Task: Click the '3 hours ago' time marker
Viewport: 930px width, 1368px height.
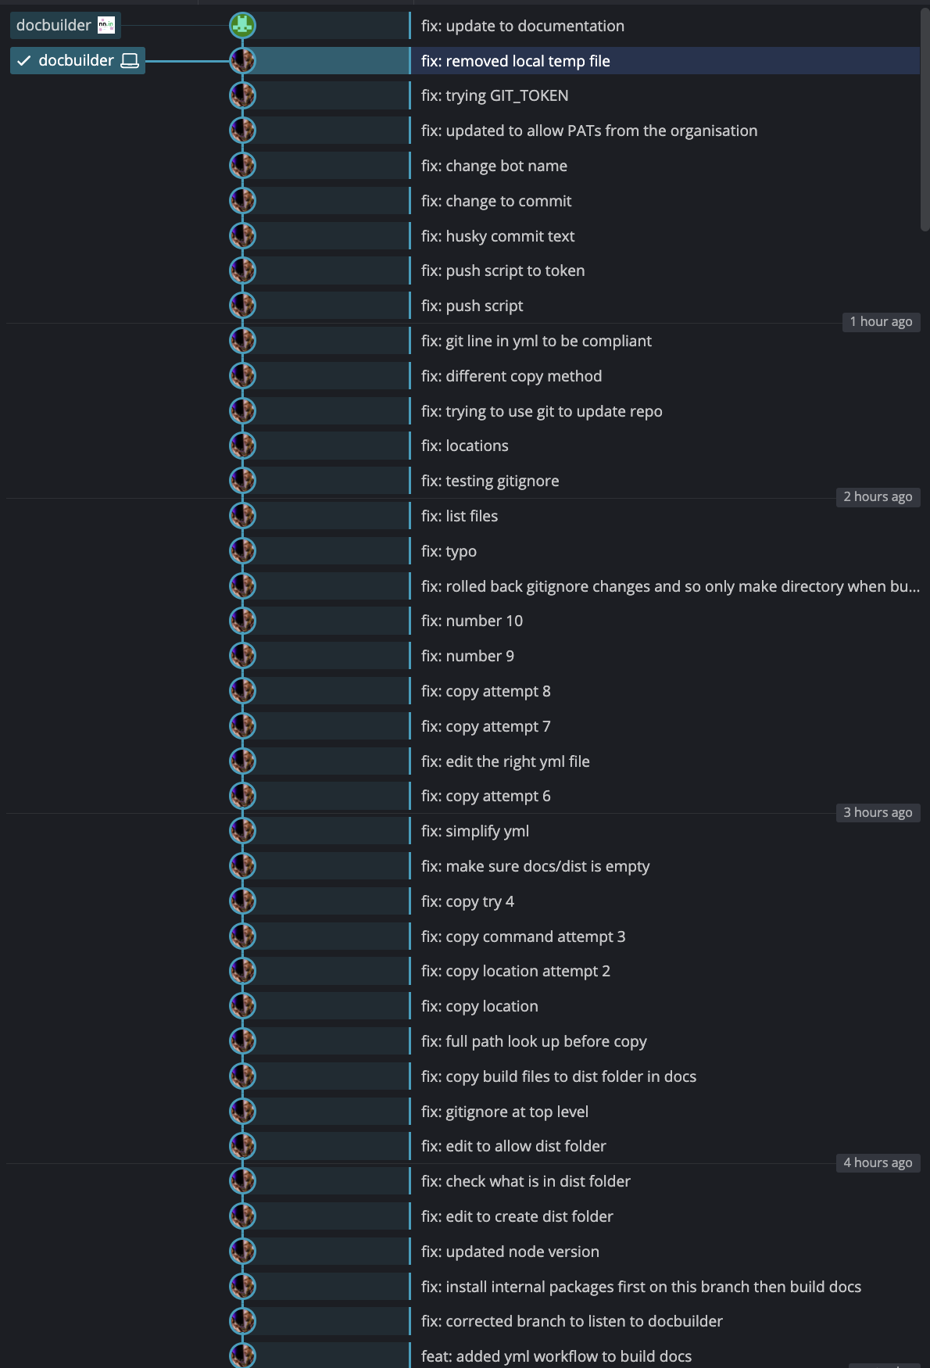Action: click(x=878, y=813)
